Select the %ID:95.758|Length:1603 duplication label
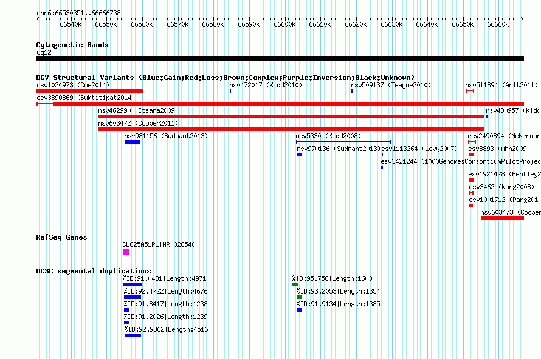The image size is (541, 359). point(333,278)
